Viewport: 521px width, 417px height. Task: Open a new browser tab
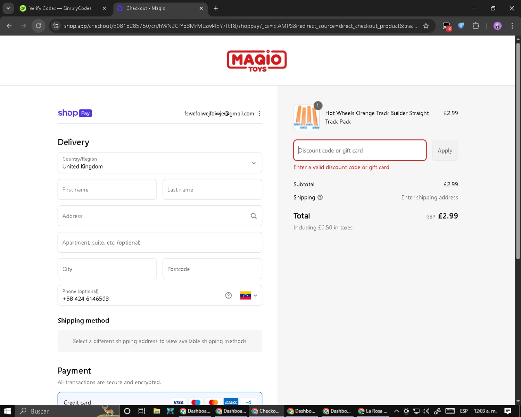click(x=216, y=8)
